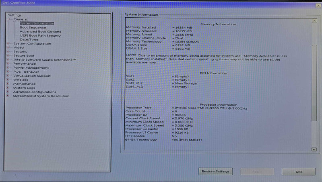Open UEFI Boot Path Security
322x182 pixels.
click(40, 36)
